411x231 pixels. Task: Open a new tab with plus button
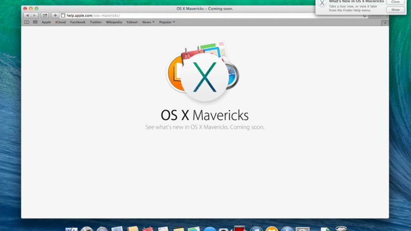pos(385,22)
